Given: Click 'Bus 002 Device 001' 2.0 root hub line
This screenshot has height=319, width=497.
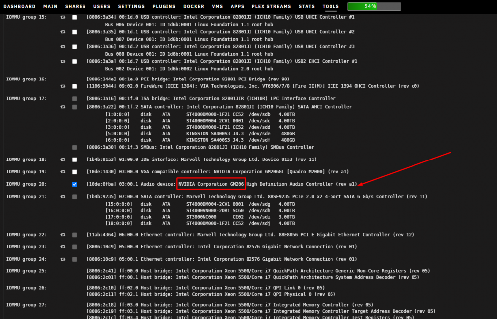Looking at the screenshot, I should coord(189,69).
